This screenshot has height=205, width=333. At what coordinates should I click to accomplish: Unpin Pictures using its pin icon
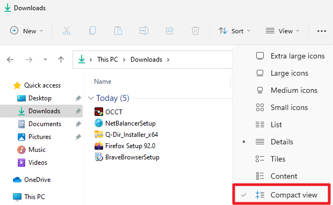point(78,137)
